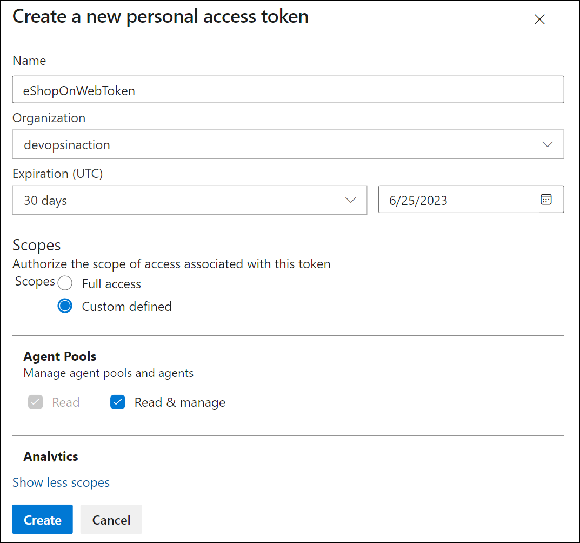
Task: Click the 6/25/2023 expiration date field
Action: [x=459, y=200]
